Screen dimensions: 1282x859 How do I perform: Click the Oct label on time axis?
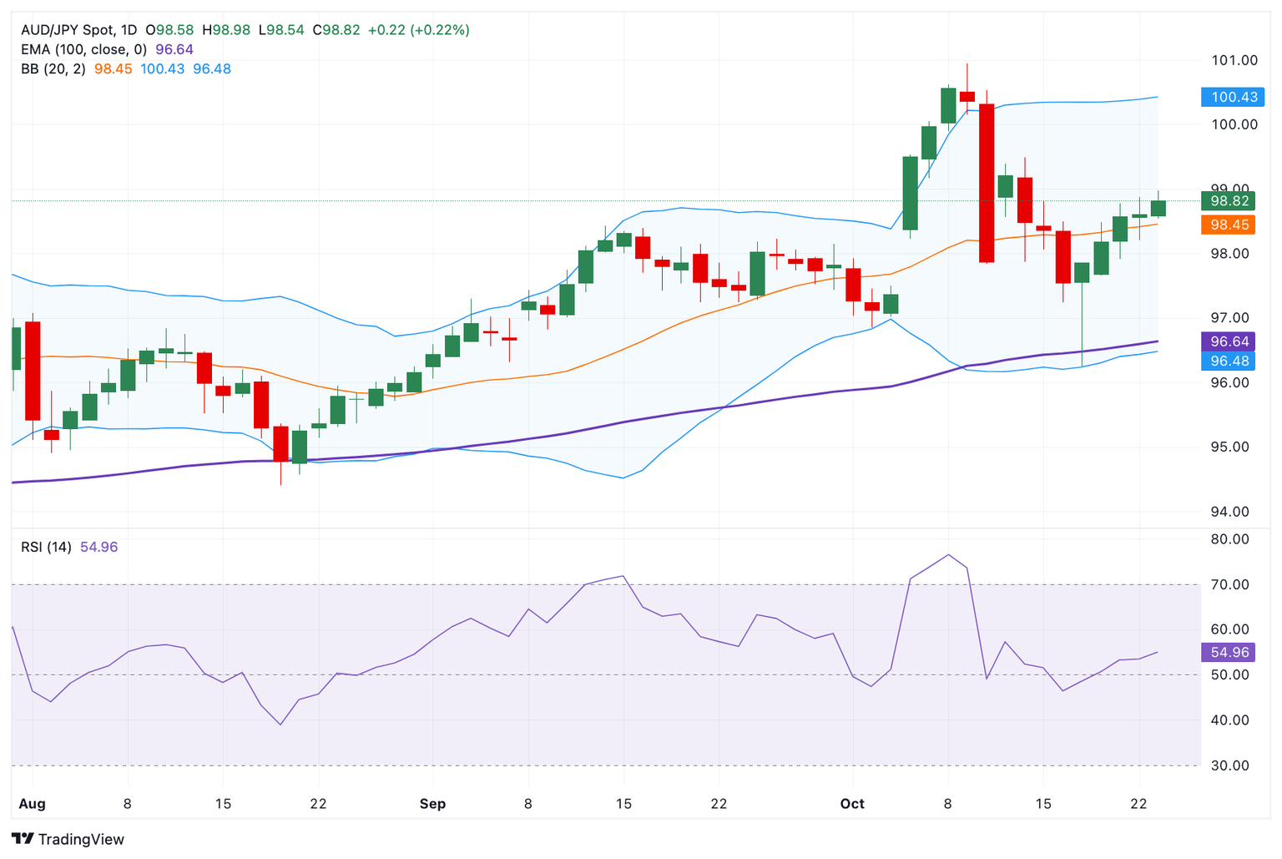[852, 804]
